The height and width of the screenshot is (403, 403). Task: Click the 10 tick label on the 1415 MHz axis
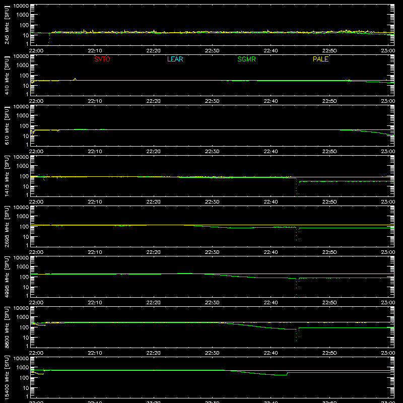[x=26, y=186]
